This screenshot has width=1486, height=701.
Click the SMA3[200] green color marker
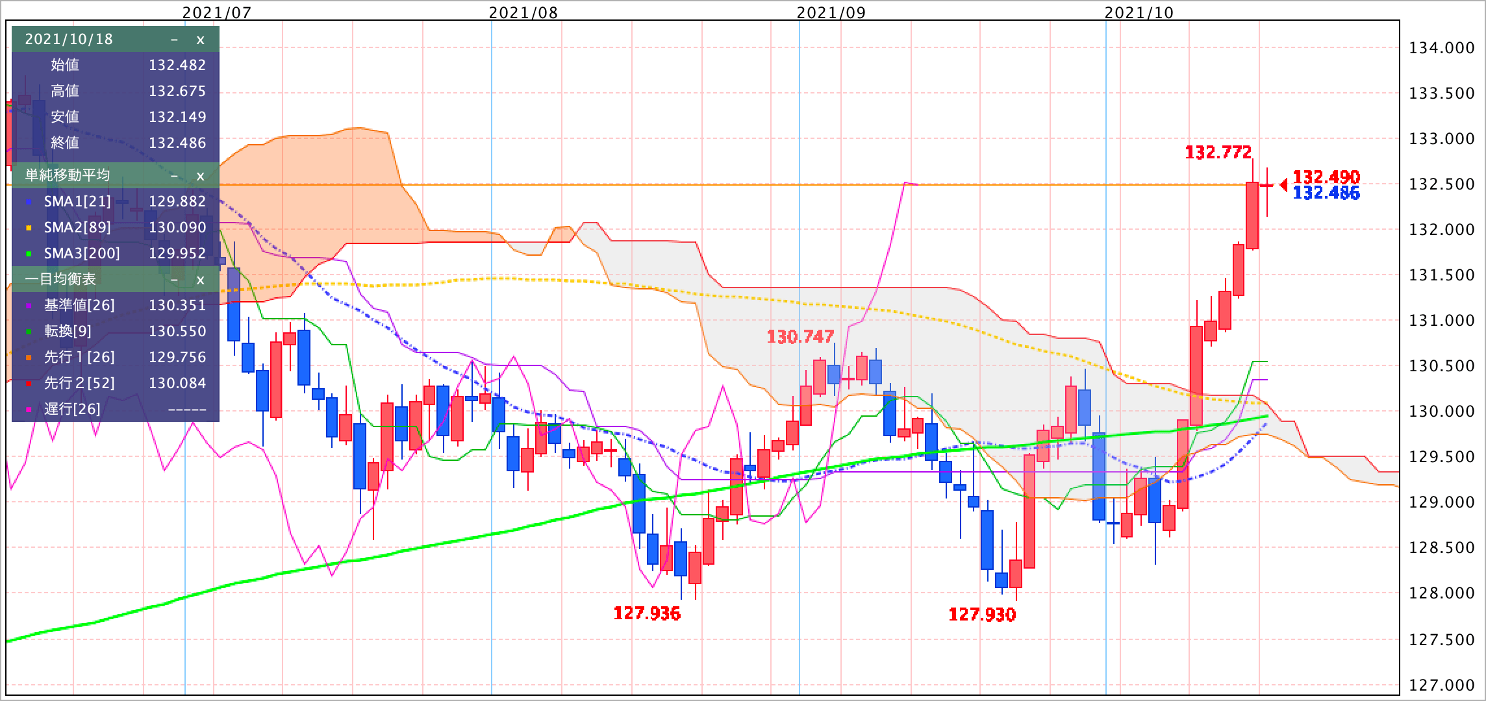[x=28, y=254]
